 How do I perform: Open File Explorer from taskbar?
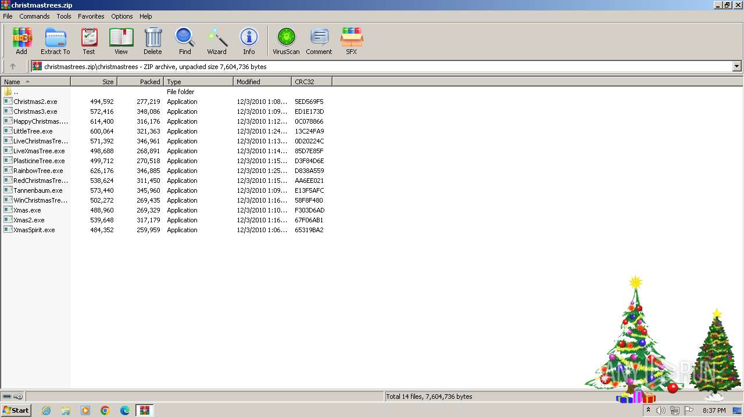coord(66,410)
